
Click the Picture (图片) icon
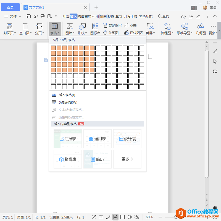(70, 29)
